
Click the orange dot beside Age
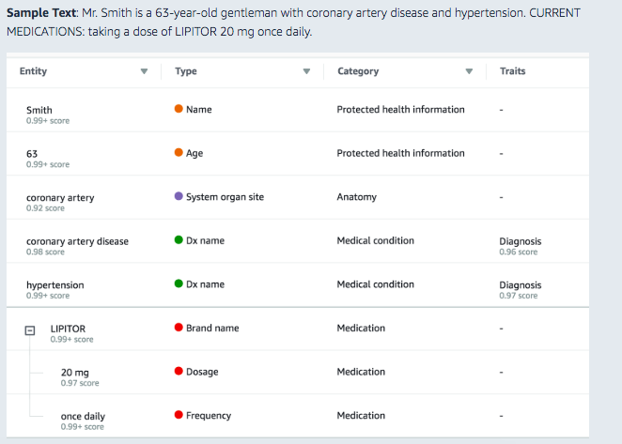tap(179, 153)
